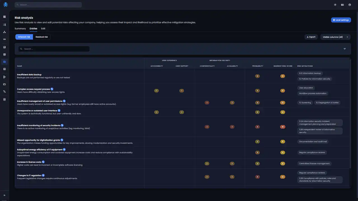Focus the global search field in the top bar

(x=48, y=5)
